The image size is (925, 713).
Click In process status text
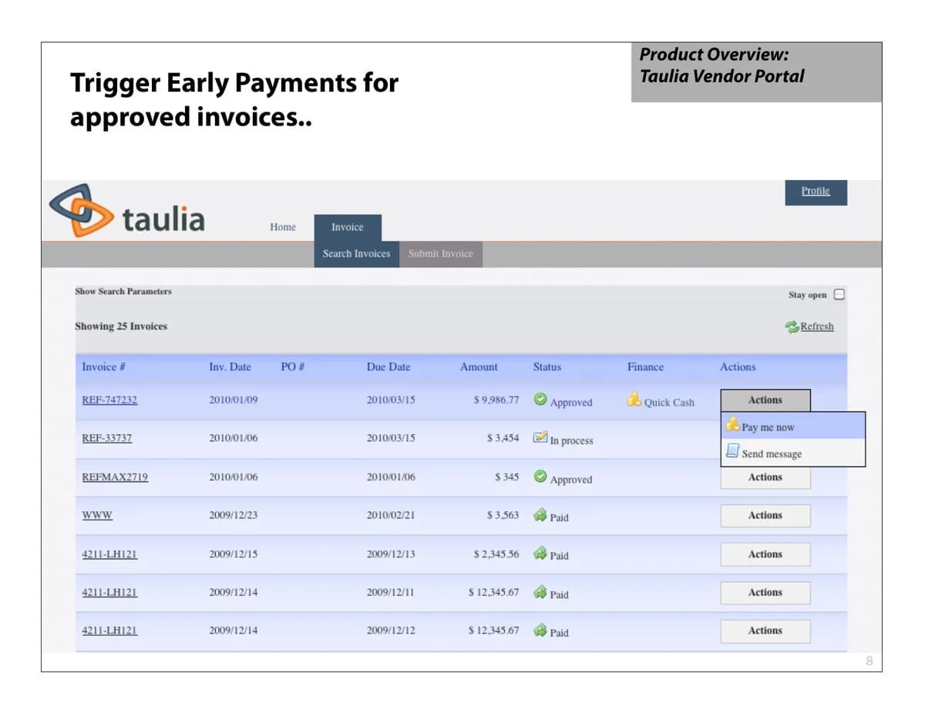coord(571,441)
